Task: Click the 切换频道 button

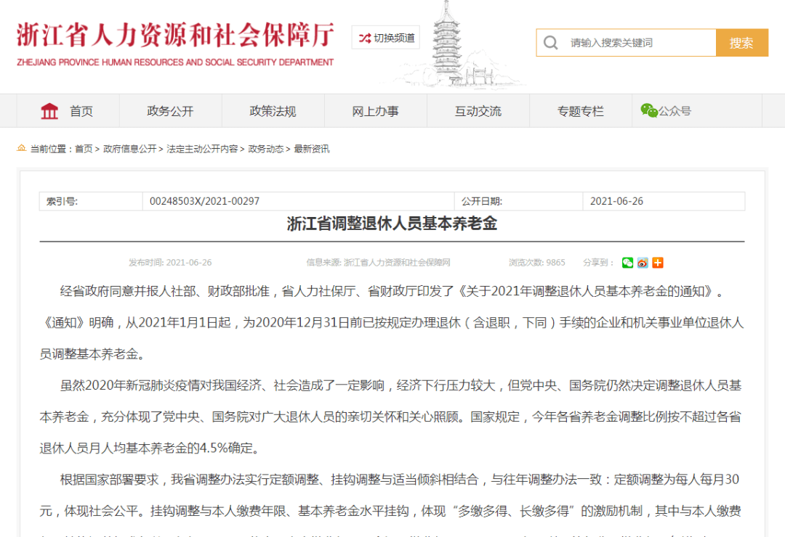Action: (385, 37)
